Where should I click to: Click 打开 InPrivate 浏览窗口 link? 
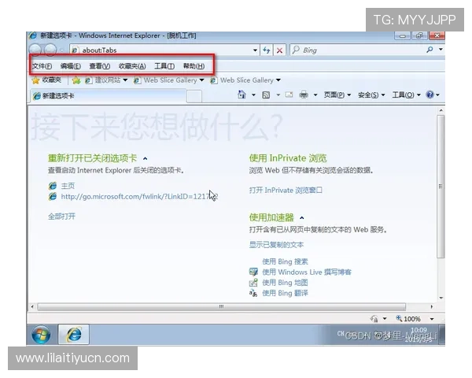tap(286, 191)
